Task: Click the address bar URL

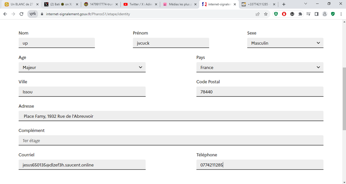Action: point(88,14)
